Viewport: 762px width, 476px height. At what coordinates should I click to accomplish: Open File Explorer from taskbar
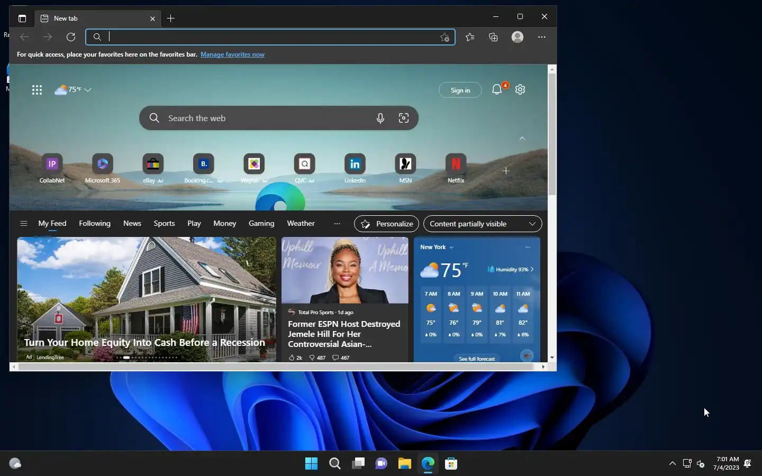(405, 464)
